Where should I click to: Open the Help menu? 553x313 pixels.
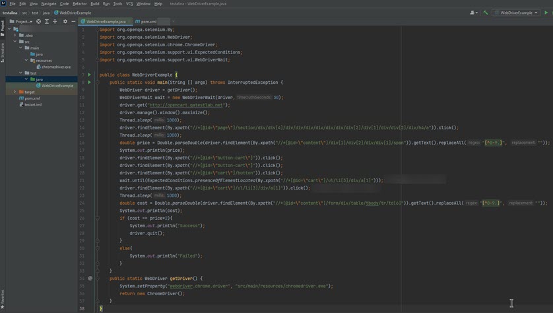[x=158, y=4]
